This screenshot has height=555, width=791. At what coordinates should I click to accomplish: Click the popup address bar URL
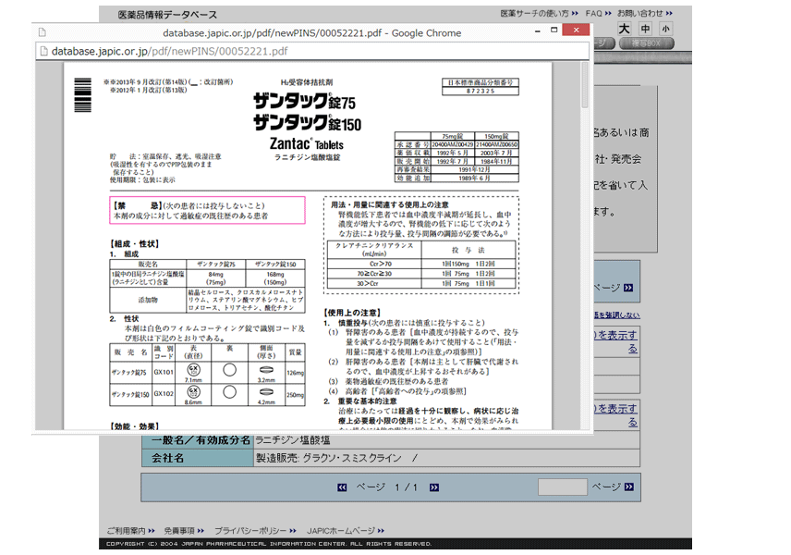[169, 51]
